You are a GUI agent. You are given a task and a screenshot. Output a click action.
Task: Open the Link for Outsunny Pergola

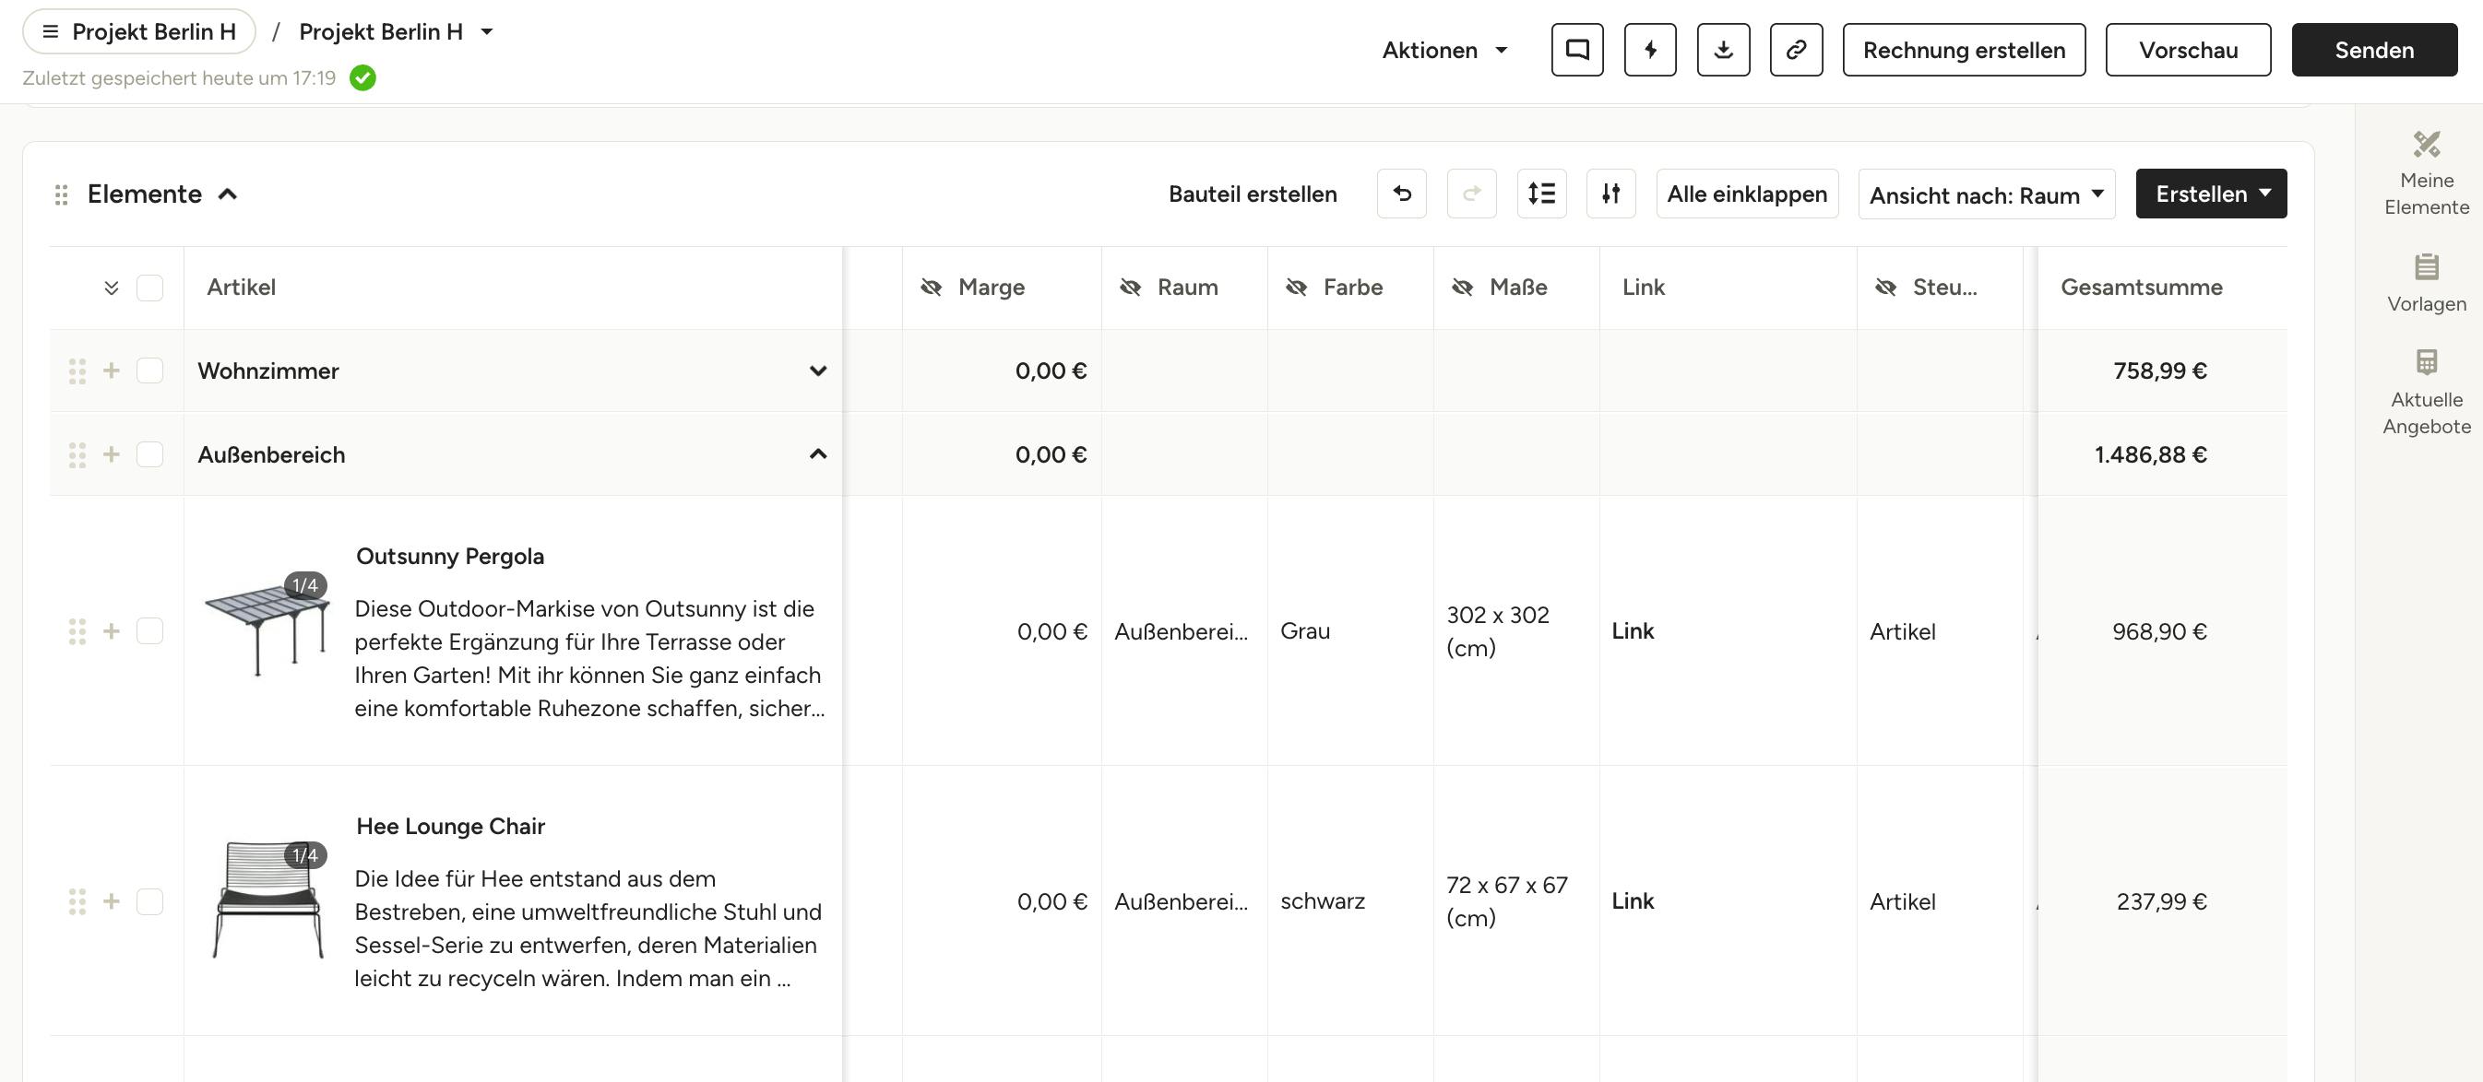click(x=1633, y=631)
